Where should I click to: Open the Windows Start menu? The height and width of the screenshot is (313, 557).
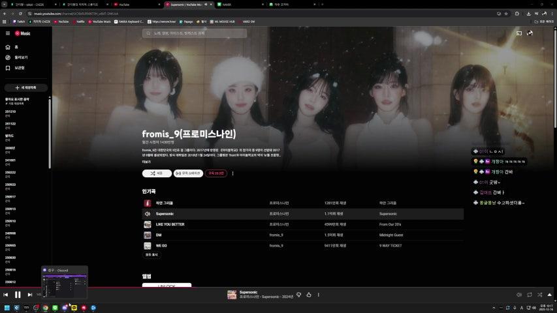pyautogui.click(x=7, y=308)
